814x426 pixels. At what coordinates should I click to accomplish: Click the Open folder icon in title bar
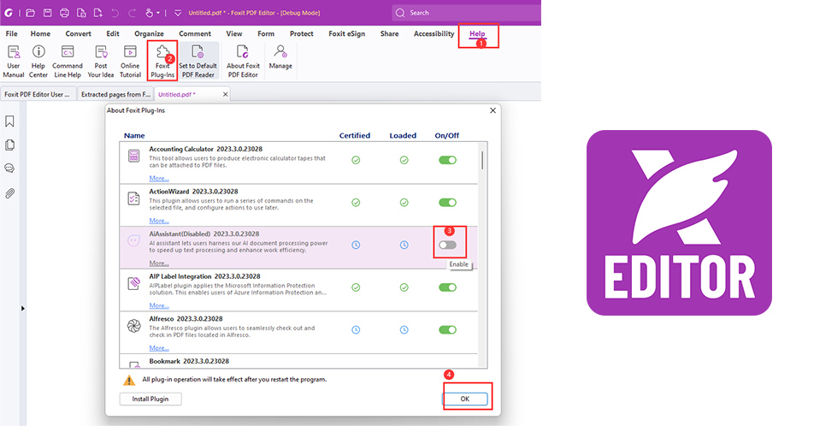point(31,13)
